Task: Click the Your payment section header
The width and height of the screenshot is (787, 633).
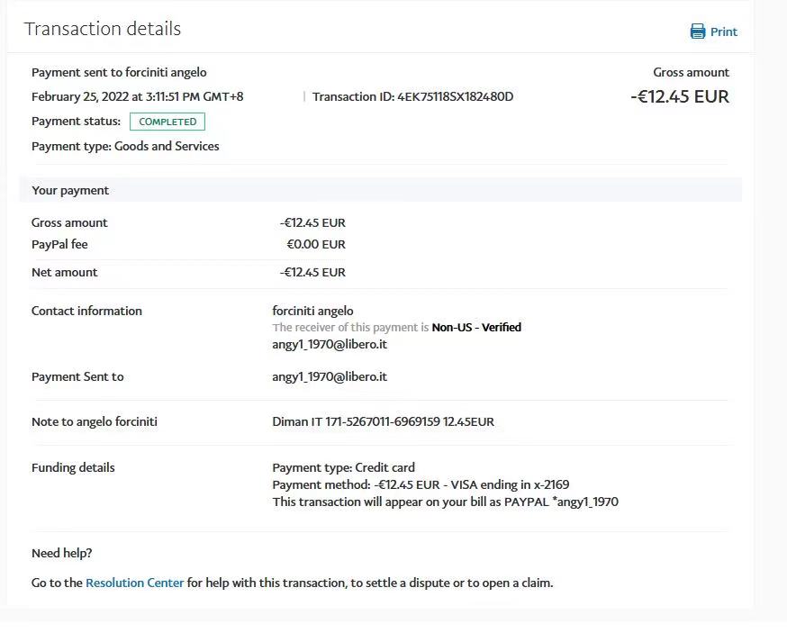Action: tap(70, 190)
